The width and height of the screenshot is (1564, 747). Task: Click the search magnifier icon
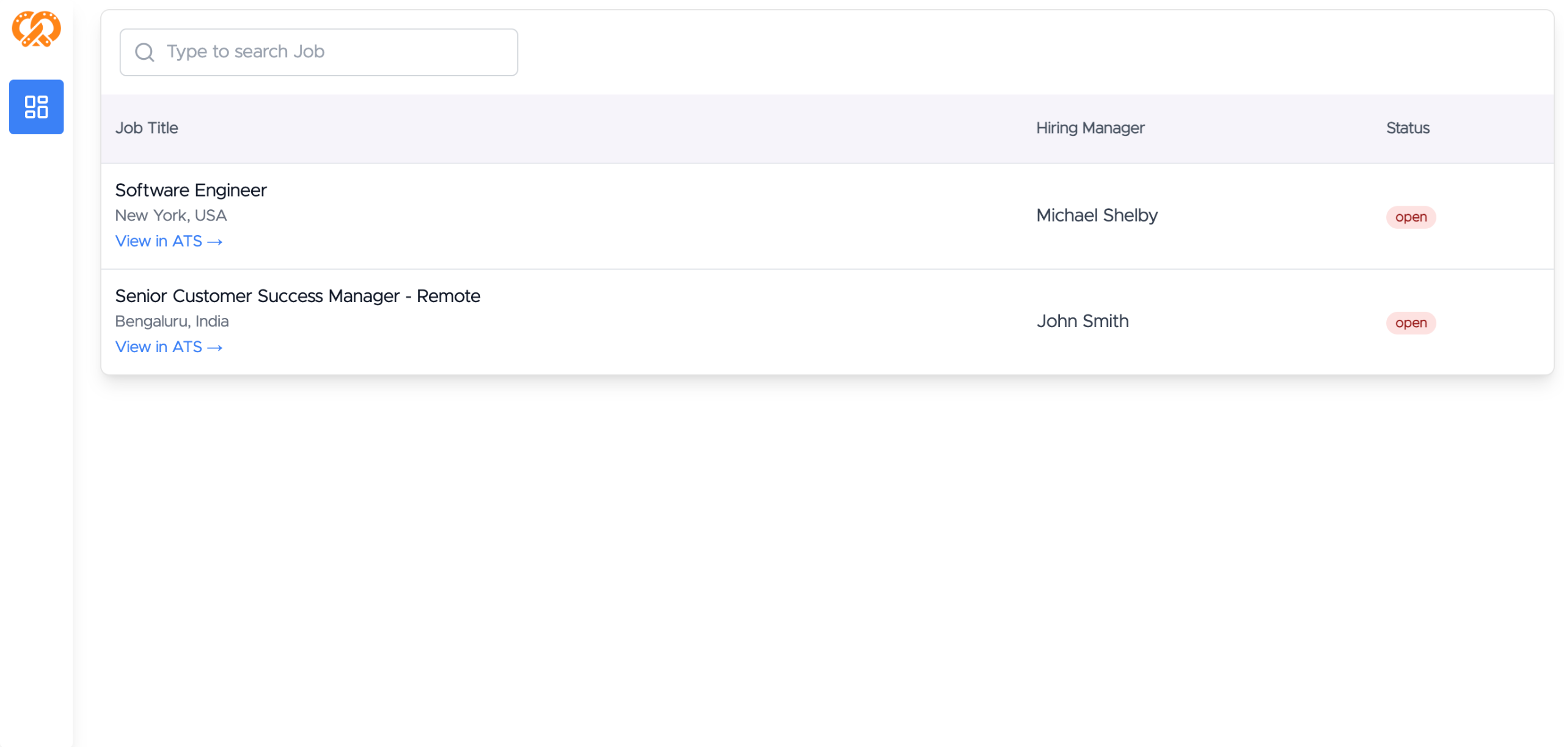click(x=144, y=52)
